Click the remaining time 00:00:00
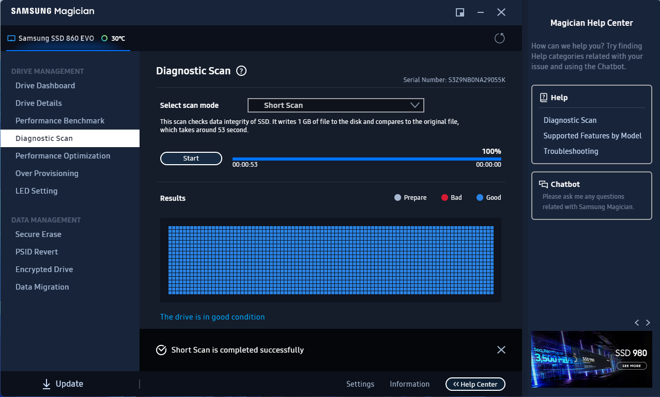 (488, 165)
